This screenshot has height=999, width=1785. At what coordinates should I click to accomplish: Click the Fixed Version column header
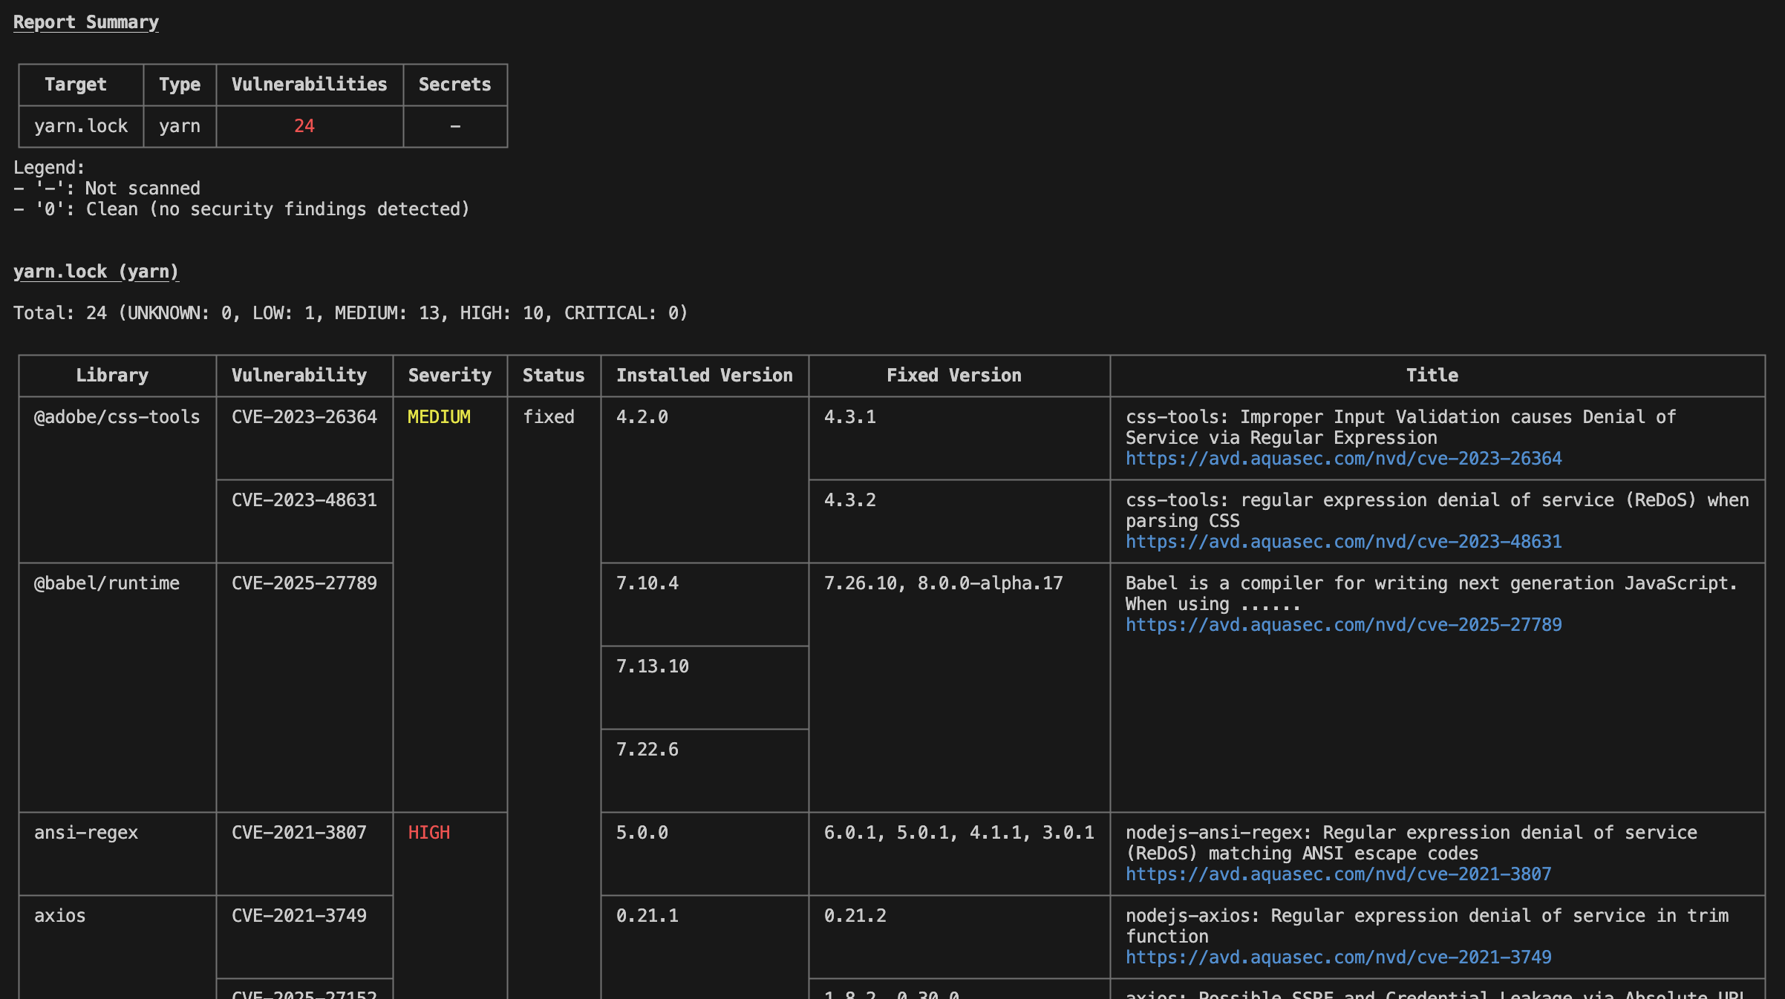[954, 376]
